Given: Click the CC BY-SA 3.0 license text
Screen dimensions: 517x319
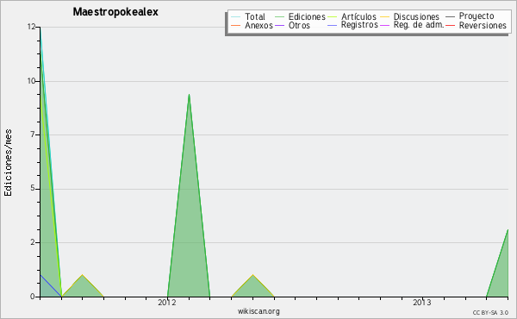Looking at the screenshot, I should pyautogui.click(x=490, y=313).
